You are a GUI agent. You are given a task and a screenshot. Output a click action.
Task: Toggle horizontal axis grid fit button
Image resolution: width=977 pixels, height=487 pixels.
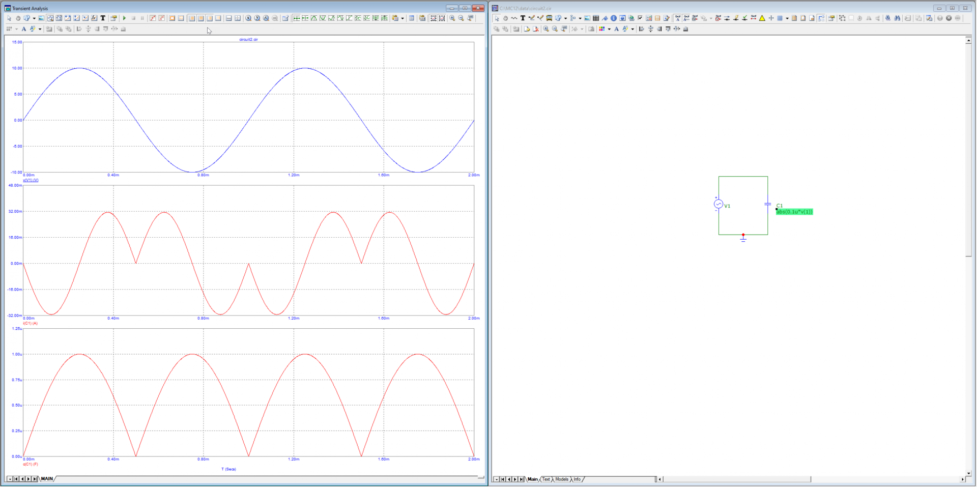(434, 18)
